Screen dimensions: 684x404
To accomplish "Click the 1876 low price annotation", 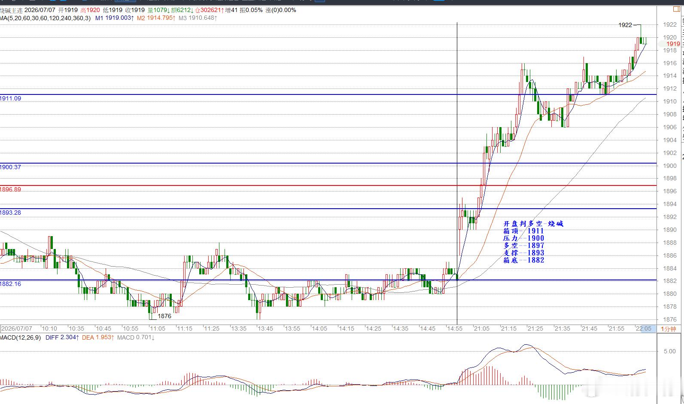I will pyautogui.click(x=164, y=316).
